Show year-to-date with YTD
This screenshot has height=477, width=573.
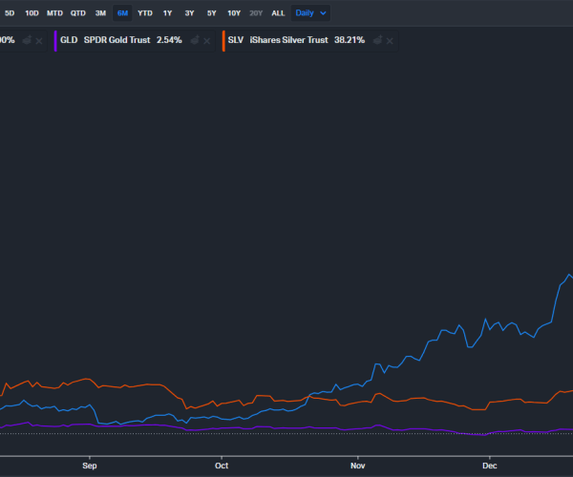pyautogui.click(x=144, y=13)
